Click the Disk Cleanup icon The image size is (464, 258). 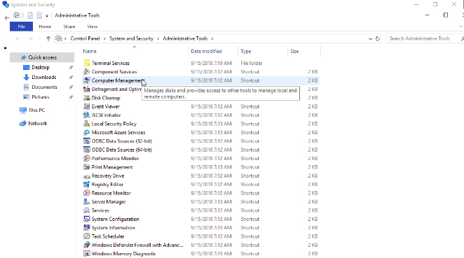86,98
